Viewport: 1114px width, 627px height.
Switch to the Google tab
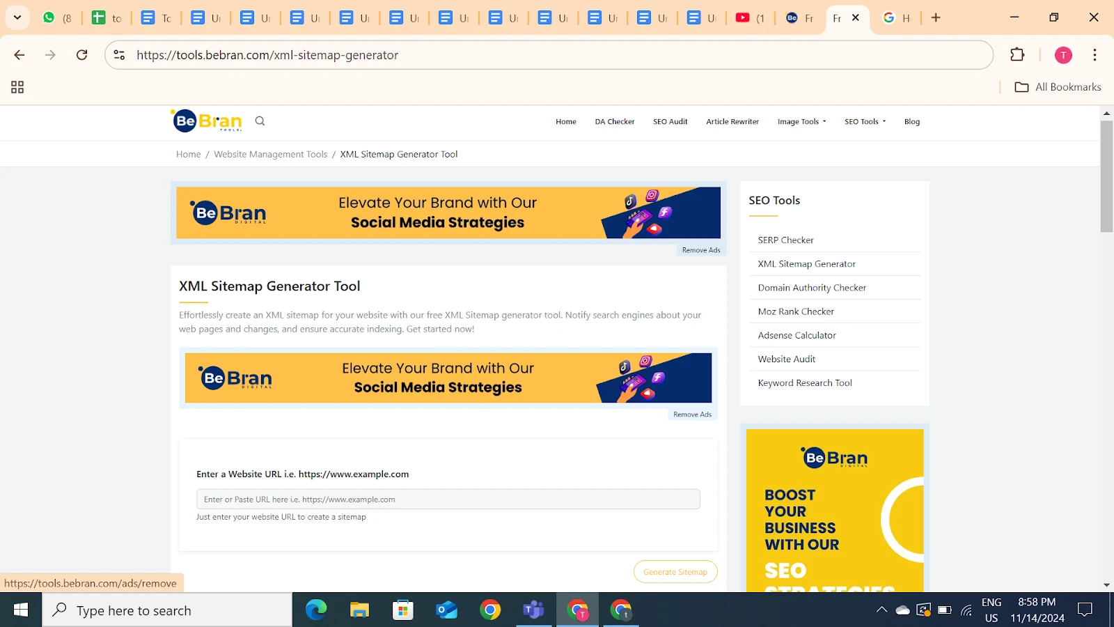point(897,18)
